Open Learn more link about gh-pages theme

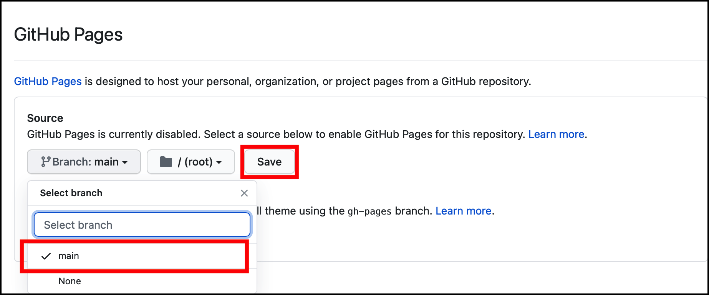pos(464,211)
